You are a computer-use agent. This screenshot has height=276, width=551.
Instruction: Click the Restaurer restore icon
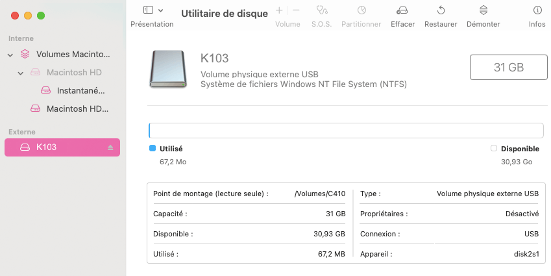click(441, 10)
